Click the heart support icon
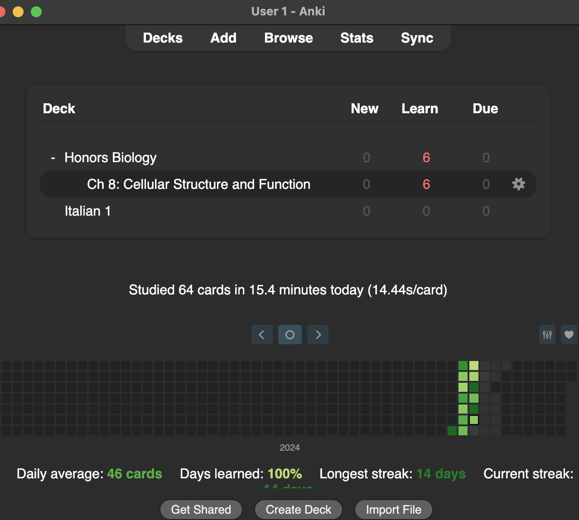Screen dimensions: 579x520 (x=569, y=335)
